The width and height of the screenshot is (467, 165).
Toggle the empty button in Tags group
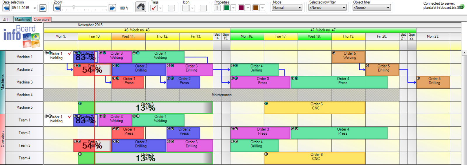pos(171,8)
